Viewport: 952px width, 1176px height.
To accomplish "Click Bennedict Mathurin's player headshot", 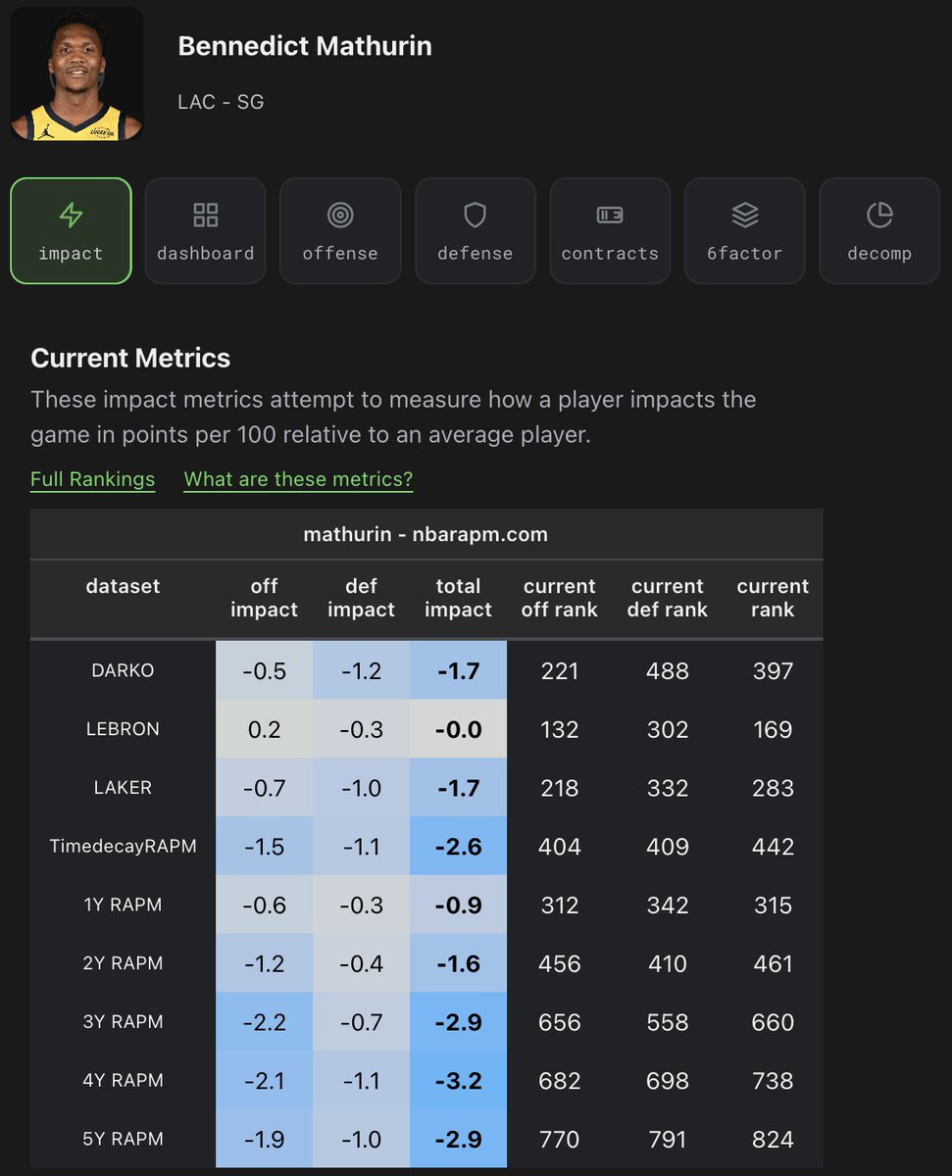I will [76, 73].
